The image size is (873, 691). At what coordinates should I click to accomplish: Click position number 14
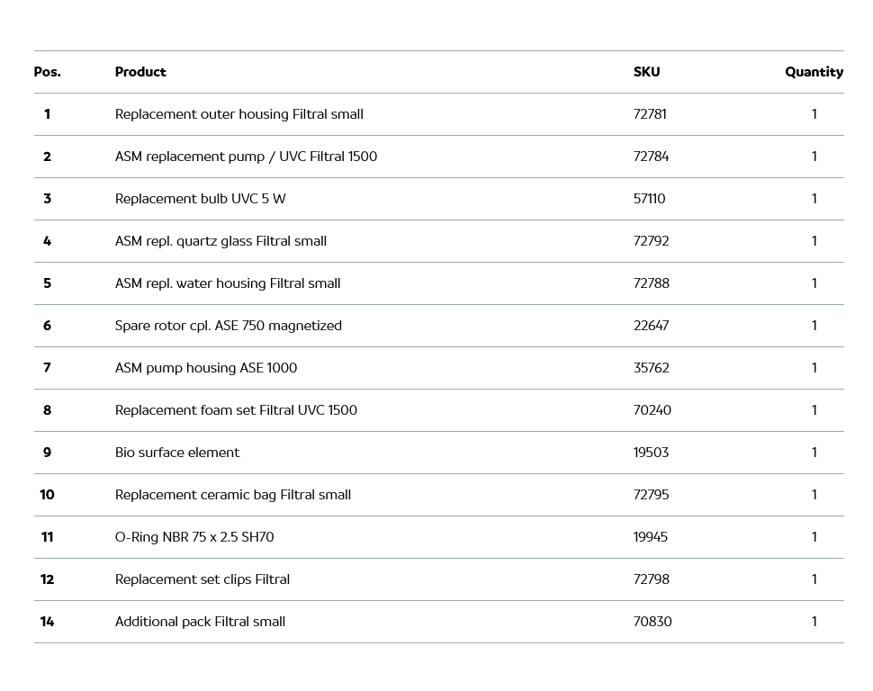click(47, 622)
